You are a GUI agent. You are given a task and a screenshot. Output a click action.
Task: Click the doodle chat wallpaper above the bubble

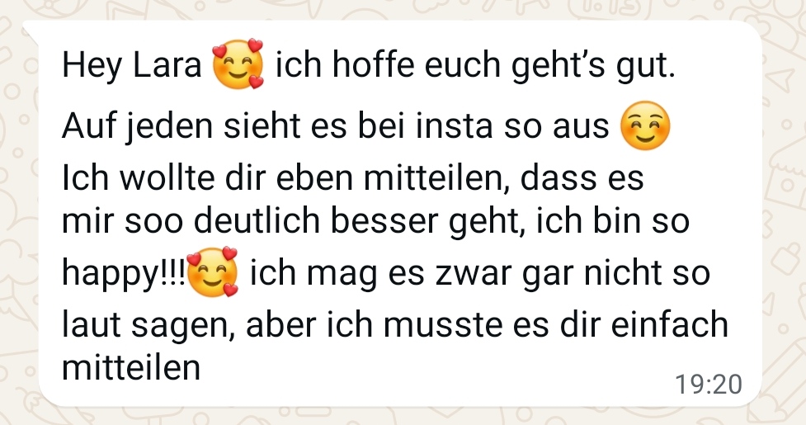[401, 9]
